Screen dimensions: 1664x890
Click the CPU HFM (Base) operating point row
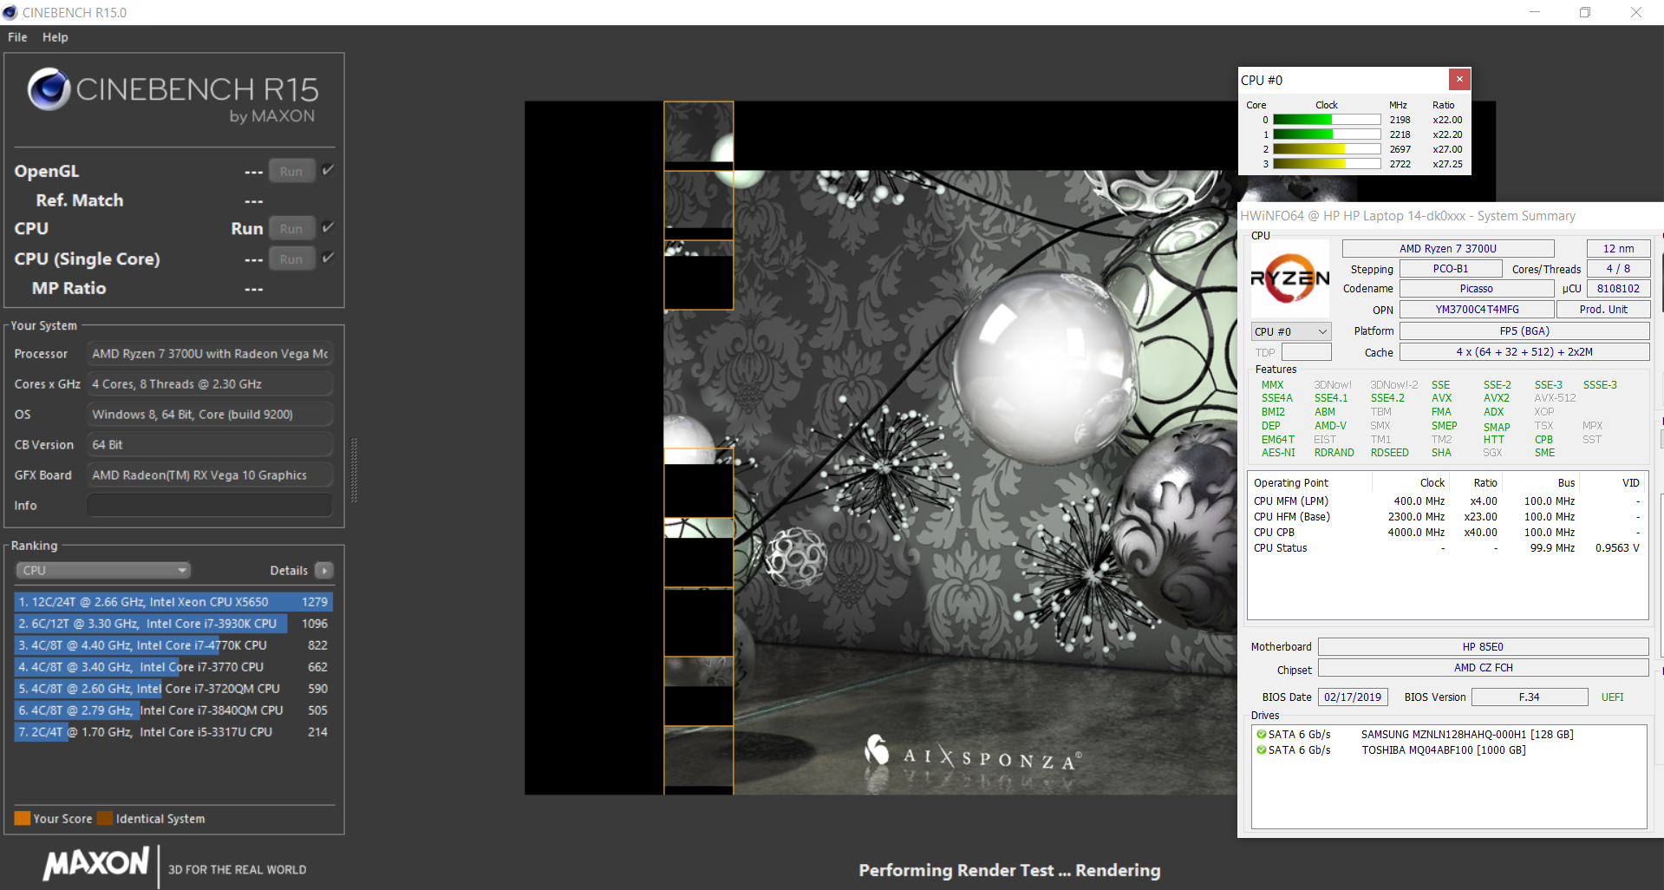coord(1446,517)
